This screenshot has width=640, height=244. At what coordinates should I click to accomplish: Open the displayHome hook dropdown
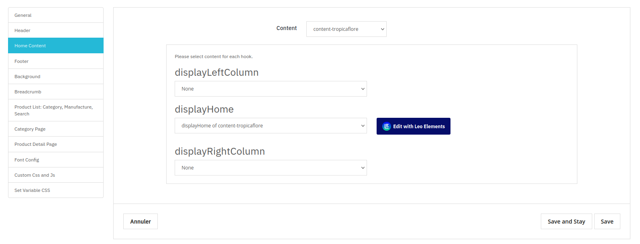[271, 126]
